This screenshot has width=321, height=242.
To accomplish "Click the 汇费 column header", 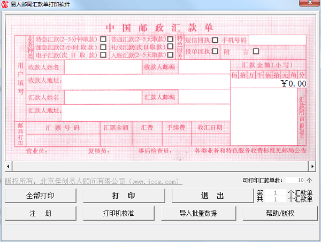I will (147, 128).
